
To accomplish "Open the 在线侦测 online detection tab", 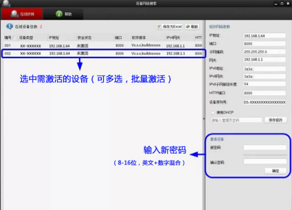I will click(22, 14).
